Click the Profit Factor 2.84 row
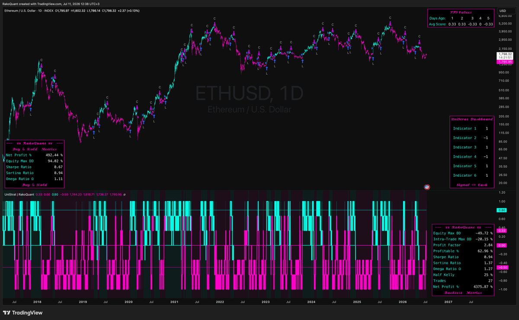Image resolution: width=519 pixels, height=320 pixels. click(463, 245)
